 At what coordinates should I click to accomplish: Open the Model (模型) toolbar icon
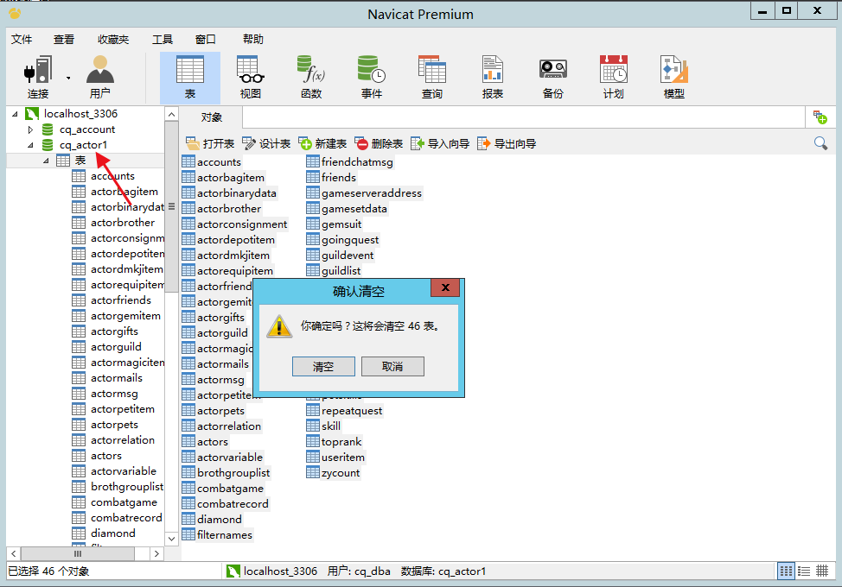(x=673, y=77)
